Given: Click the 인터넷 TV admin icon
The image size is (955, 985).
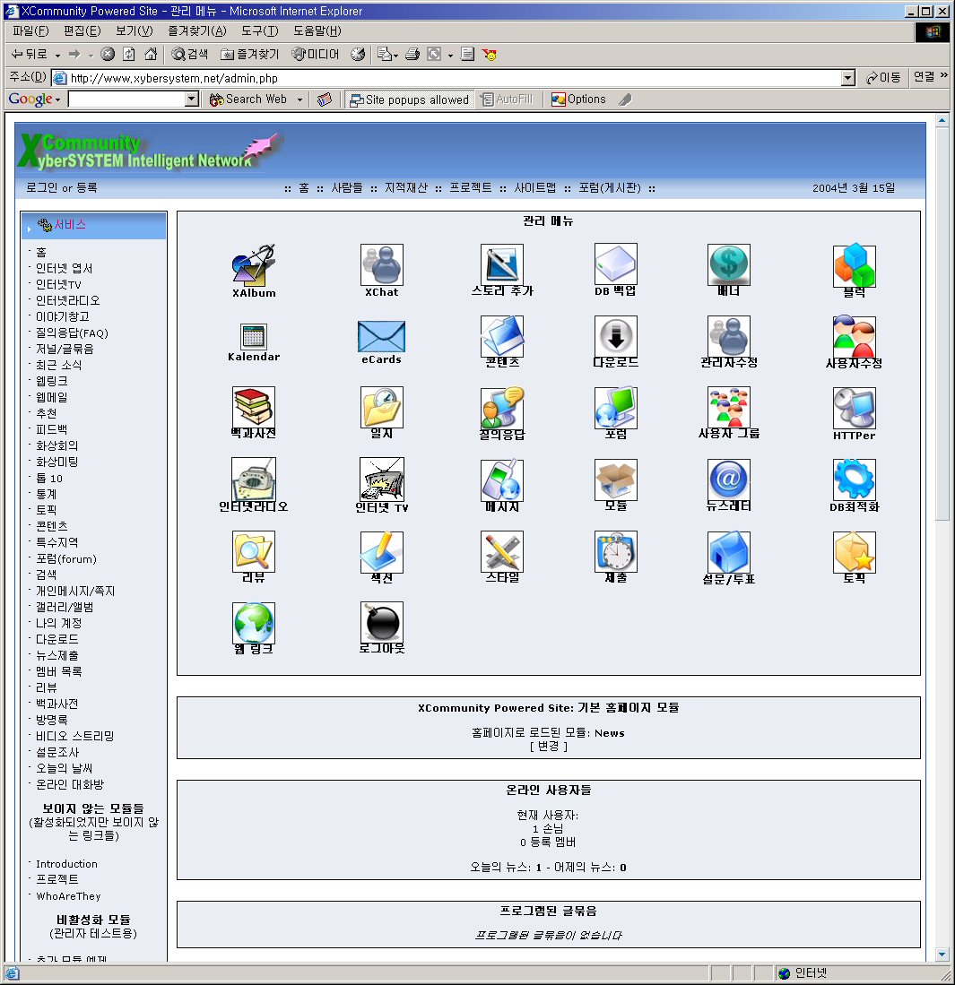Looking at the screenshot, I should point(381,480).
